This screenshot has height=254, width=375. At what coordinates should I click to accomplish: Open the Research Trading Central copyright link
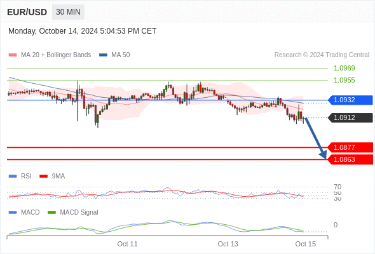[x=322, y=55]
